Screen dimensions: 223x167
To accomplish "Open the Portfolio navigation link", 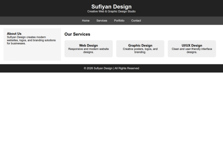I will click(x=119, y=21).
